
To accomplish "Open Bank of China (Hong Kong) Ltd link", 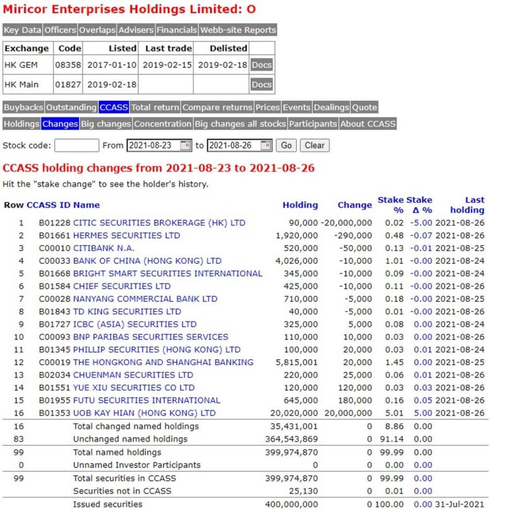I will coord(147,261).
